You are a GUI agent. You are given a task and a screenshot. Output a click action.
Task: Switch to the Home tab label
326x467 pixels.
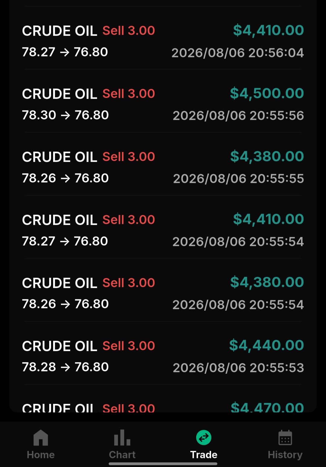click(41, 455)
